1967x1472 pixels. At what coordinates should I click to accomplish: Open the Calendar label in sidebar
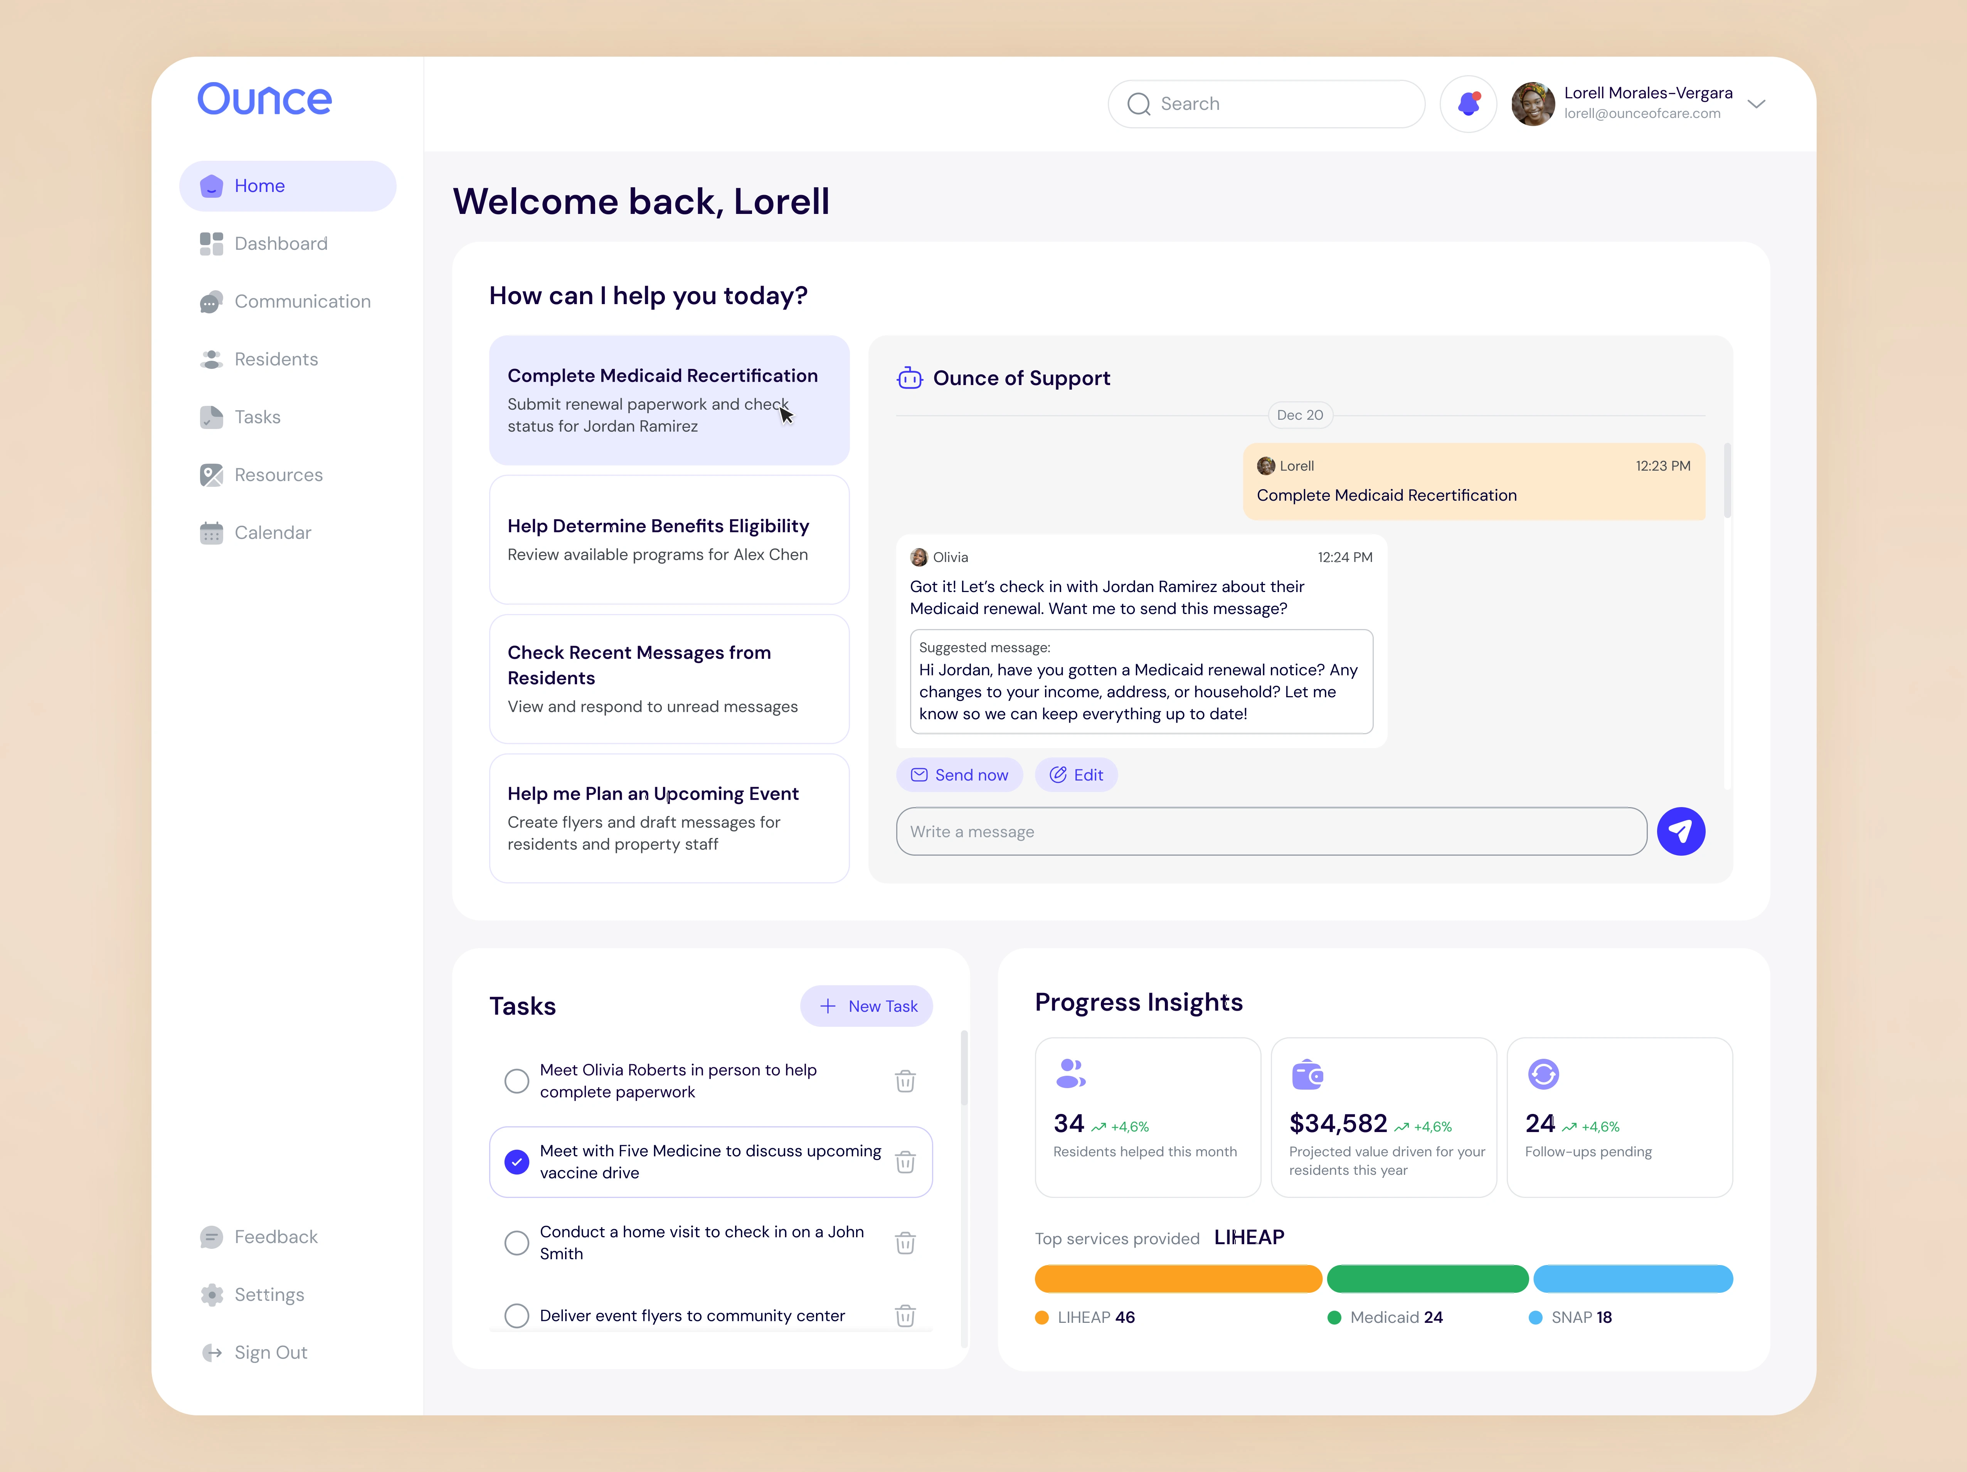[x=273, y=533]
